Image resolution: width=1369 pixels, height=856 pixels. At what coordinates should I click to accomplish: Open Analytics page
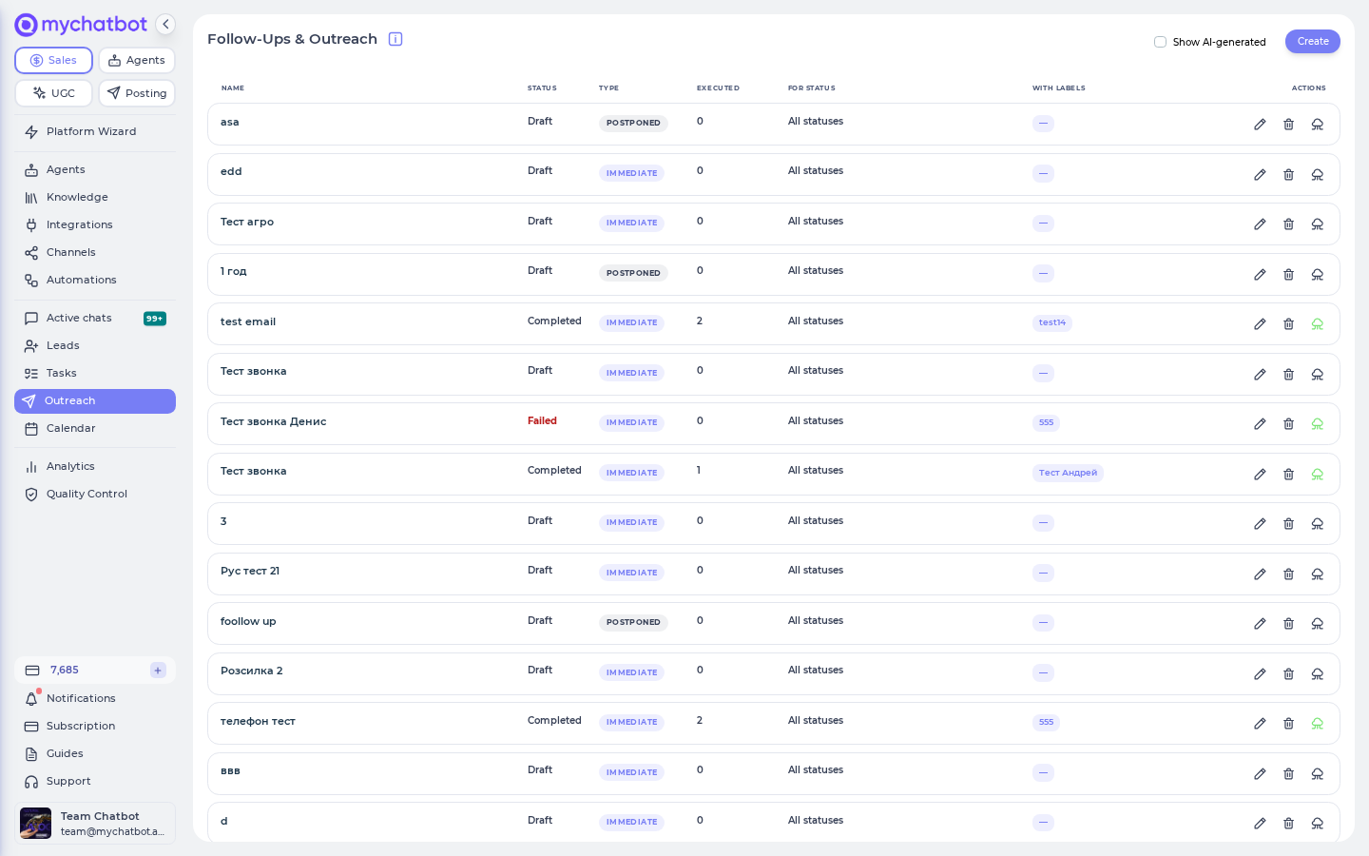click(x=95, y=467)
